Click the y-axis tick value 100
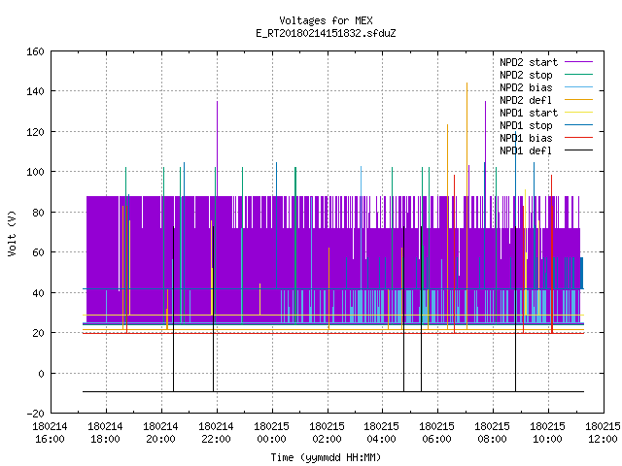Screen dimensions: 622x466 click(x=35, y=172)
